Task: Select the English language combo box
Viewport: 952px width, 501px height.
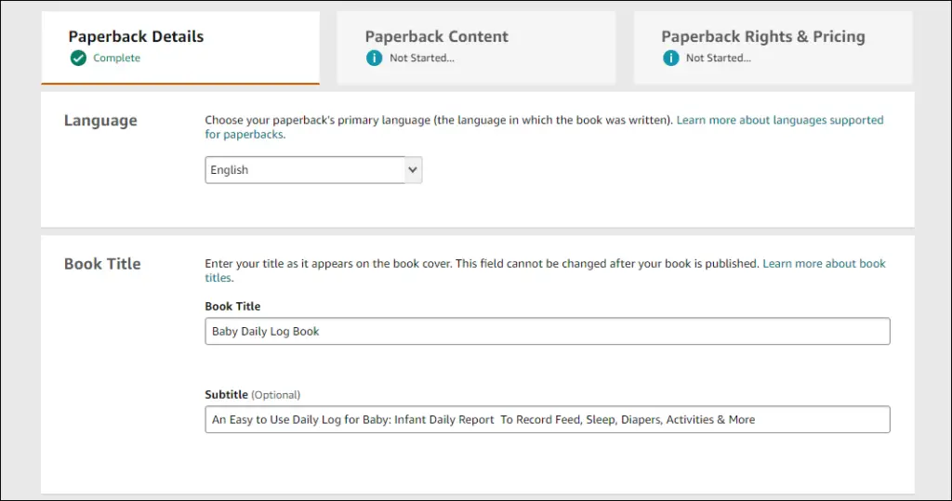Action: 313,170
